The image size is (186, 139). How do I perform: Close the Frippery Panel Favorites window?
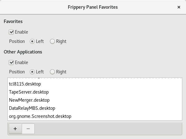(179, 7)
